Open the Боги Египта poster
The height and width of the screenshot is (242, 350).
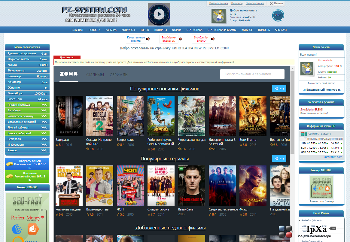click(x=253, y=116)
